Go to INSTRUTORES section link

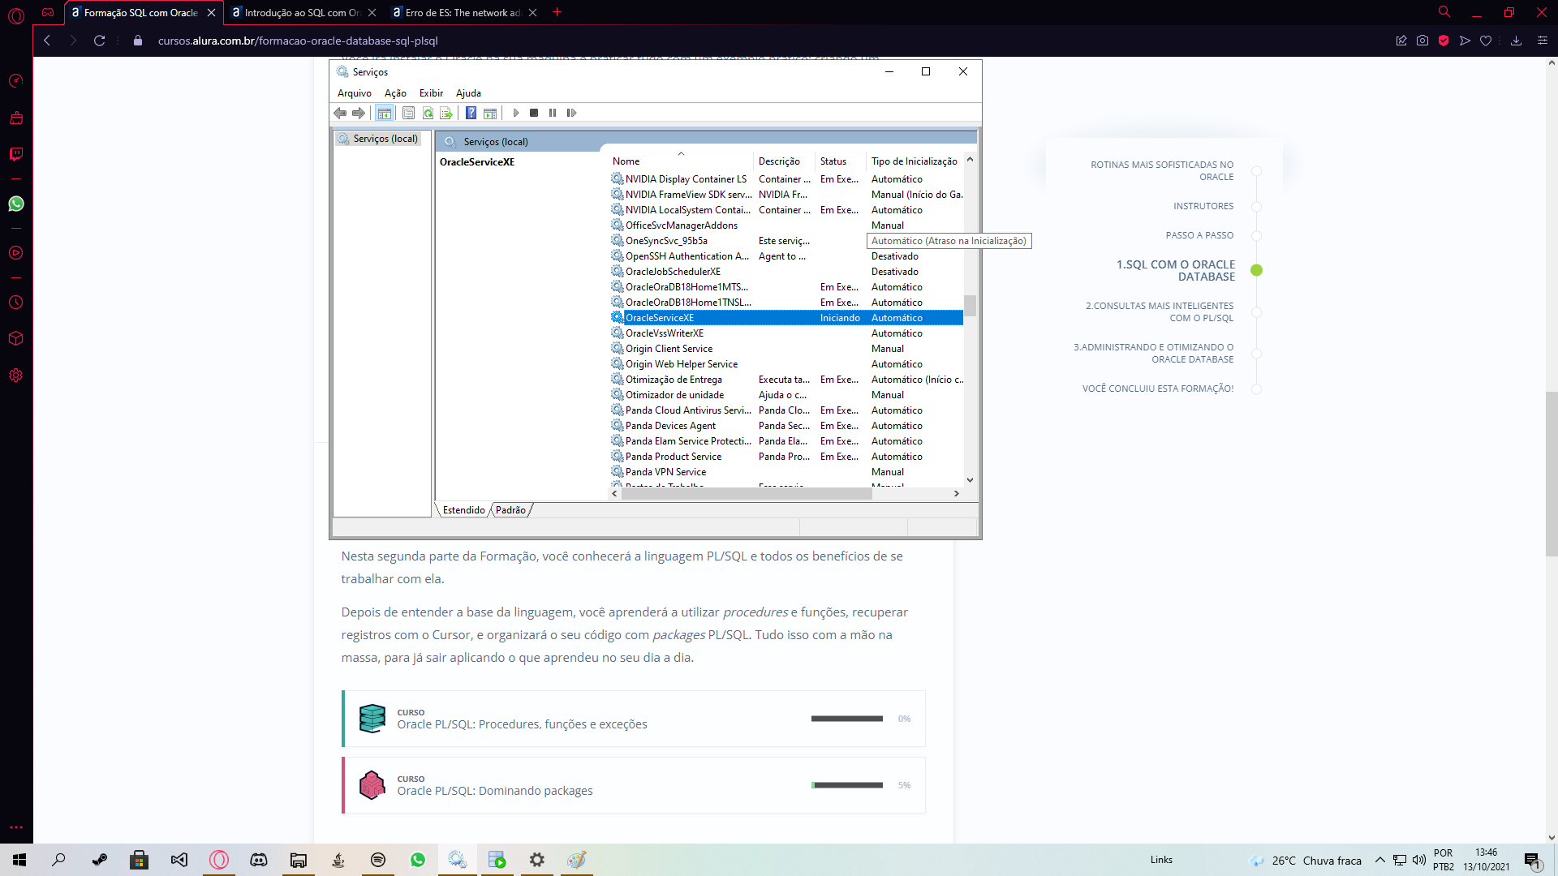click(1203, 206)
